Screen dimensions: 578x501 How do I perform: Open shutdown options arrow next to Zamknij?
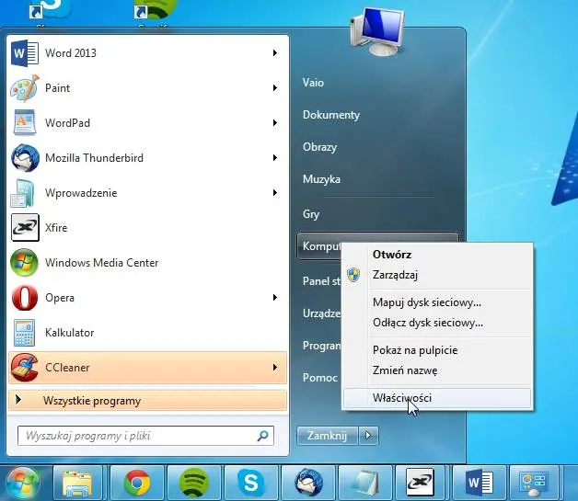pos(368,436)
